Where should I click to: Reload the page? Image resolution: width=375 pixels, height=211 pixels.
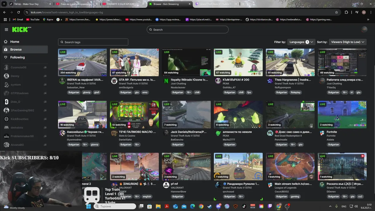tap(18, 12)
